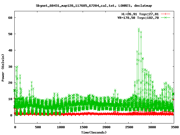Click the y-axis tick label 30

click(10, 67)
